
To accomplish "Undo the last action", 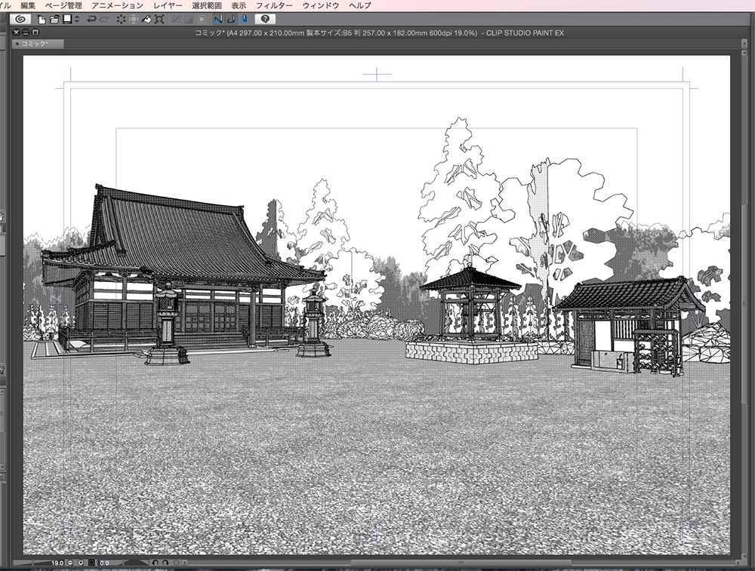I will (91, 19).
